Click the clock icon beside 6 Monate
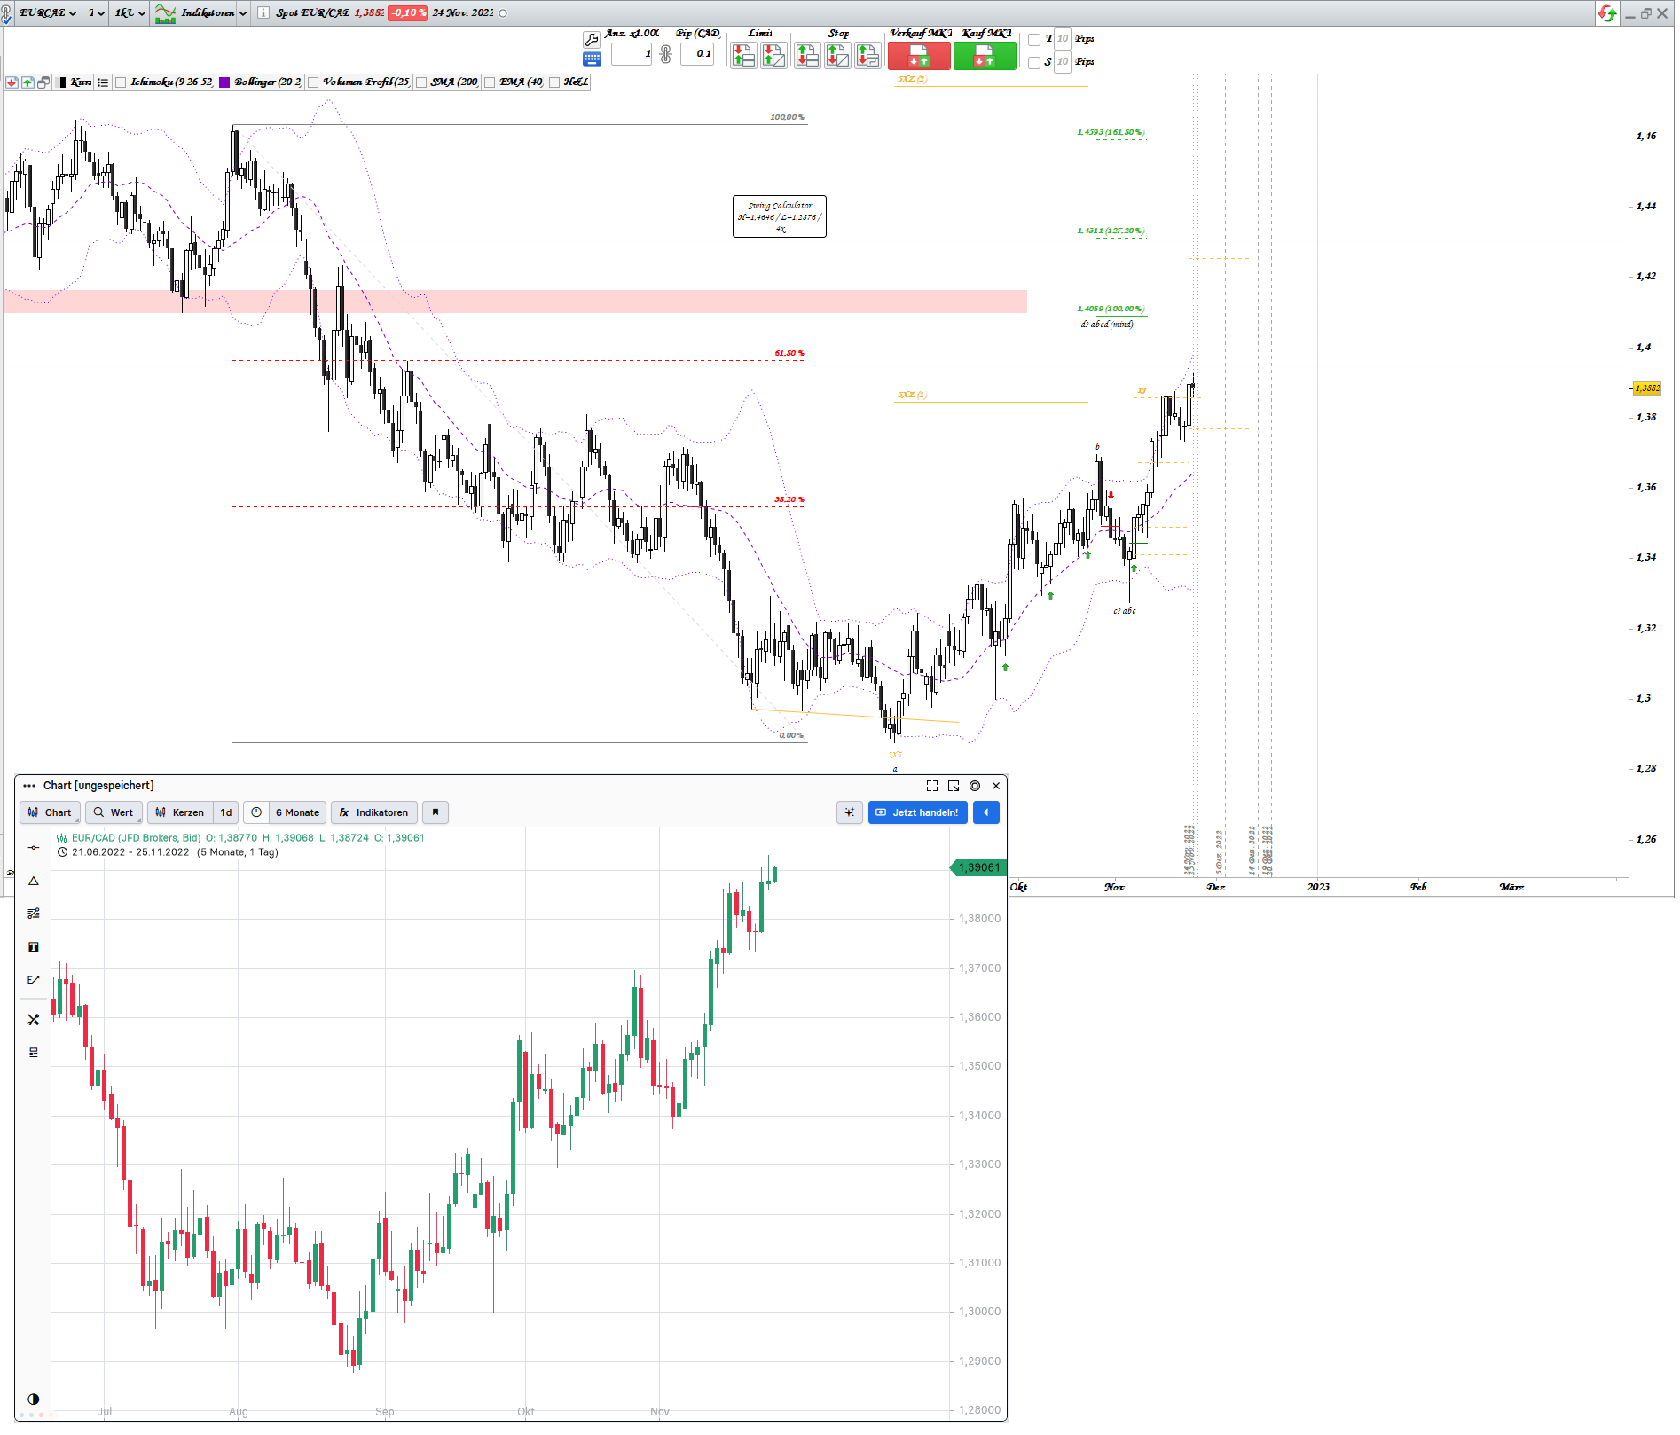This screenshot has height=1435, width=1680. (256, 812)
